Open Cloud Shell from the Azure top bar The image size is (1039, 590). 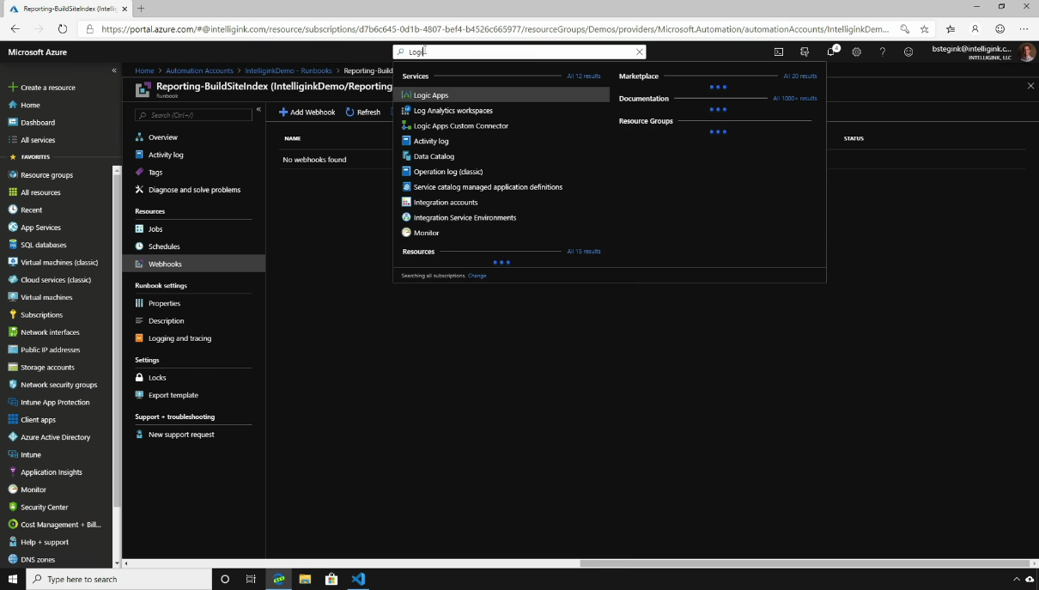[x=779, y=52]
